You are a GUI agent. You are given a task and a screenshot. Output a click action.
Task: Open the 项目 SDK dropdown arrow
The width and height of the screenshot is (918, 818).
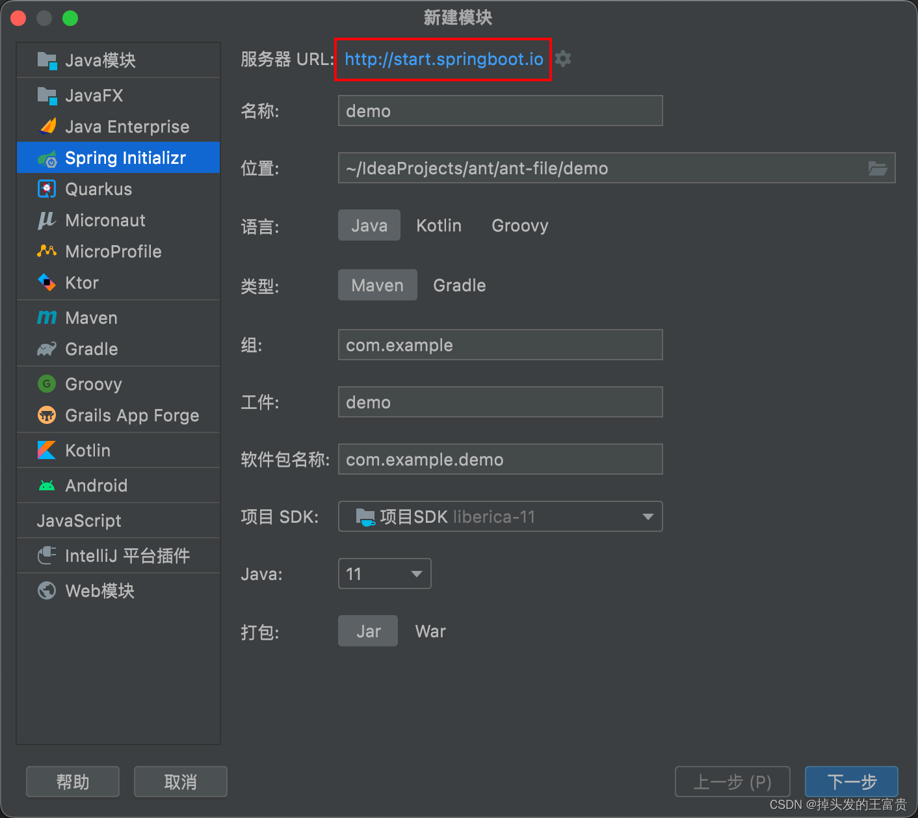pos(648,517)
